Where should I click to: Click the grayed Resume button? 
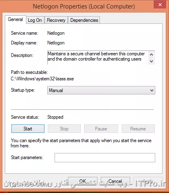(138, 129)
